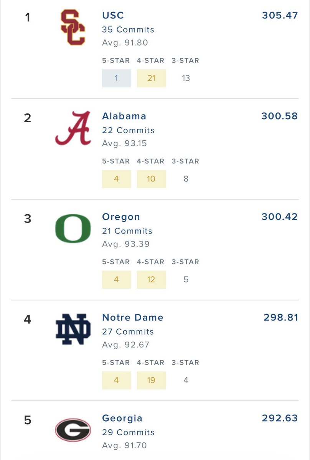The image size is (310, 460).
Task: Select Notre Dame's 4-star box showing 19
Action: 151,380
